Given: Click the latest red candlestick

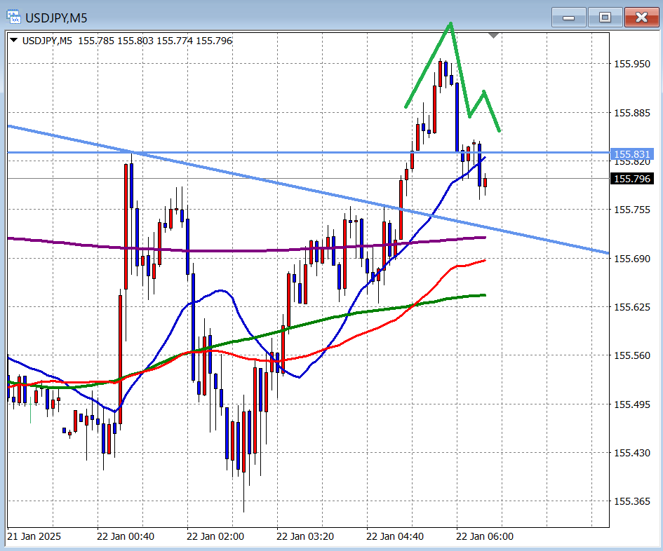Looking at the screenshot, I should coord(485,182).
